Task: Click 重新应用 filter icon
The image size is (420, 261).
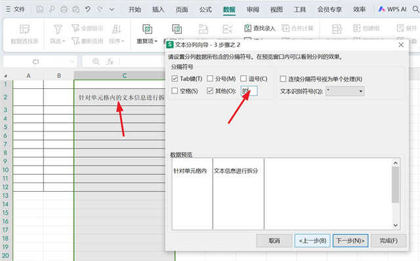Action: 75,41
